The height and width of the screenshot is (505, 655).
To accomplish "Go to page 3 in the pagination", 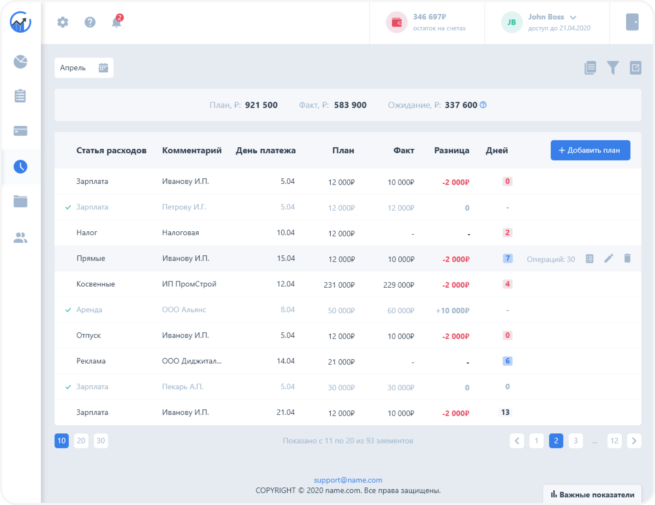I will coord(576,441).
